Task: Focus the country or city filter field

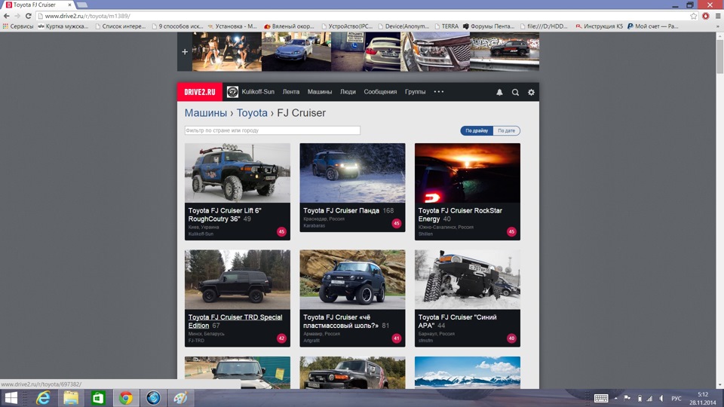Action: (272, 130)
